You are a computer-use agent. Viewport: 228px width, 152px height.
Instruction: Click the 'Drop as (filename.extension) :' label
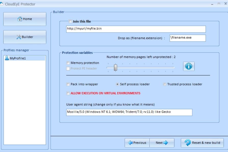[141, 38]
